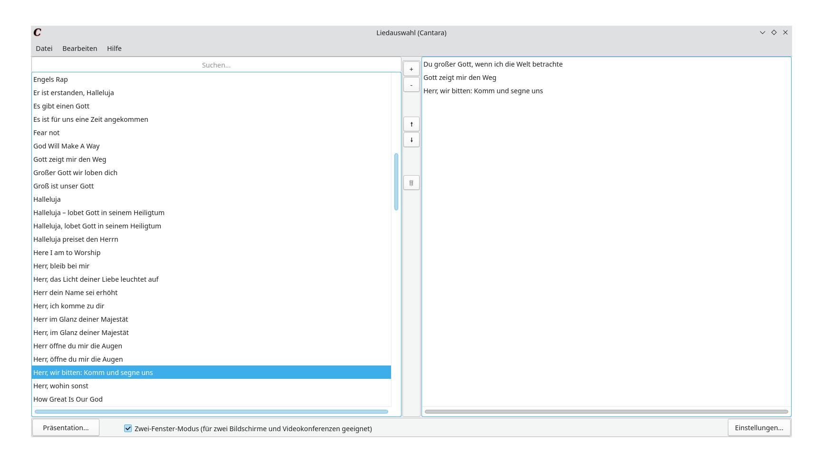
Task: Select 'Herr im Glanz deiner Majestät' without comma
Action: click(x=211, y=319)
